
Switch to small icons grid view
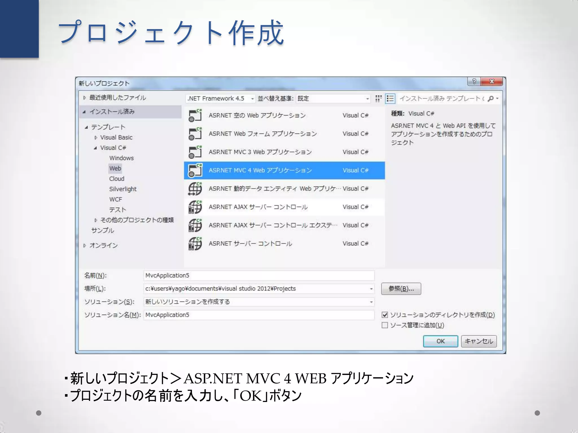click(378, 98)
